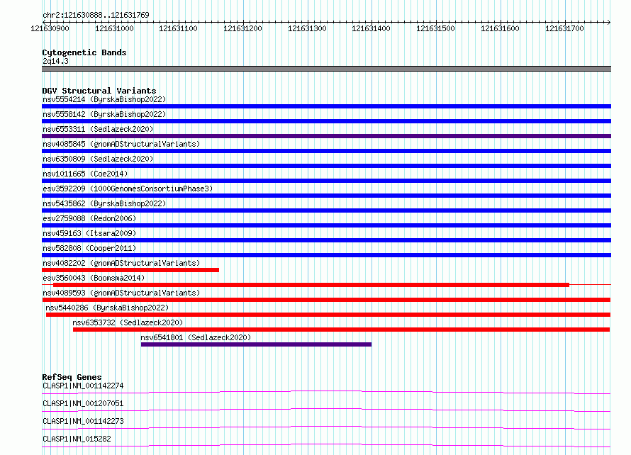Screen dimensions: 631x455
Task: Click the magenta gene line under CLASP1|NM_015282
Action: pos(326,445)
